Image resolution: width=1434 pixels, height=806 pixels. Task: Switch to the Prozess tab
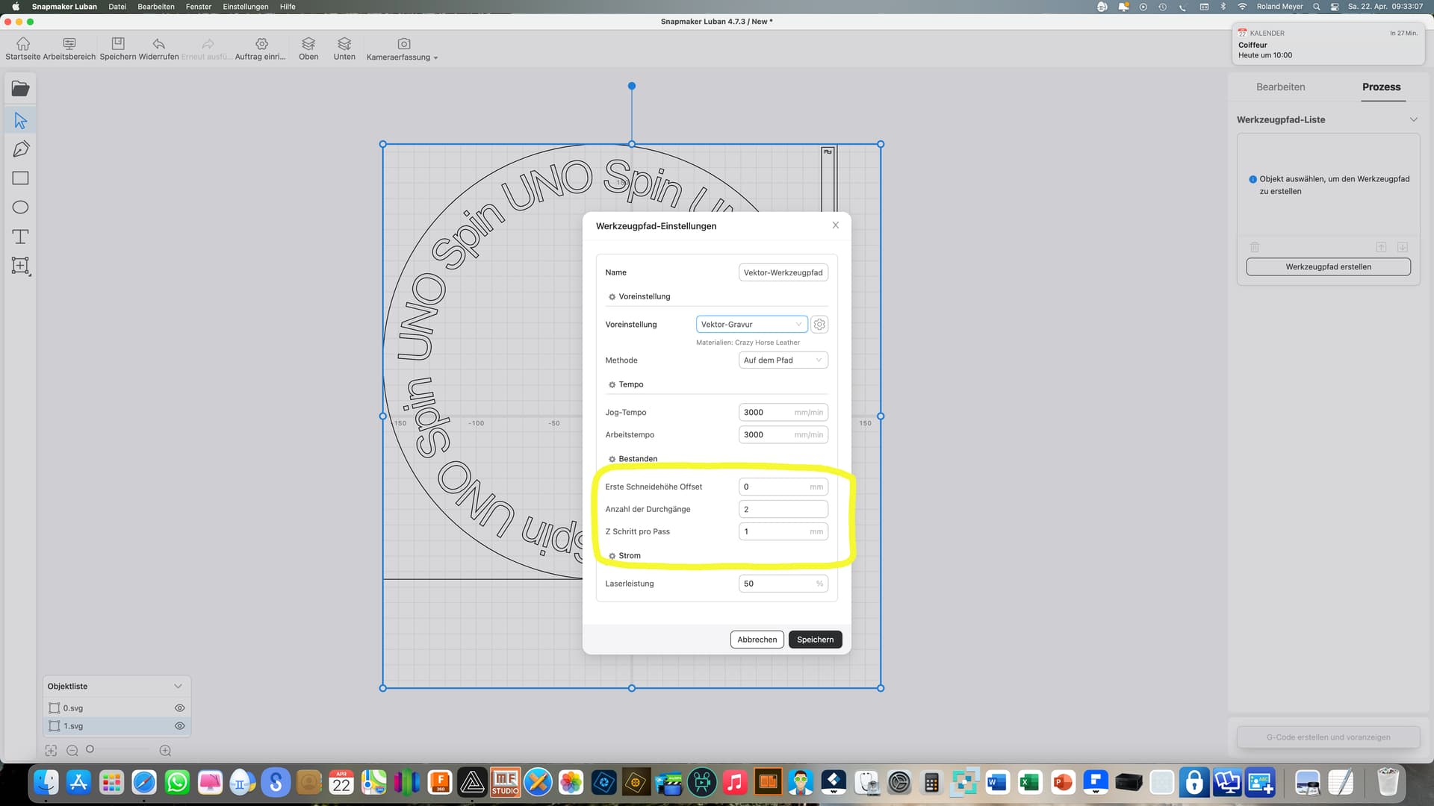1381,87
